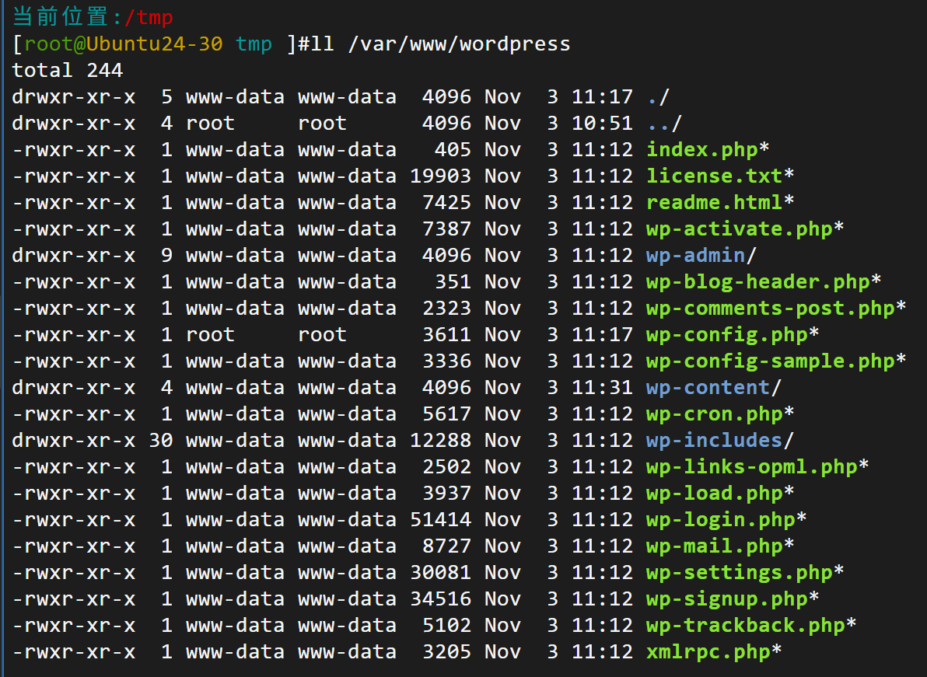Click the red /tmp location text
This screenshot has width=927, height=677.
tap(148, 17)
